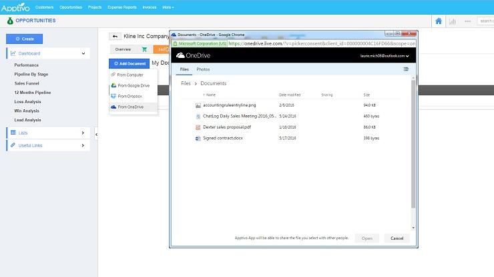
Task: Open the home icon in Apptivo header
Action: click(438, 21)
